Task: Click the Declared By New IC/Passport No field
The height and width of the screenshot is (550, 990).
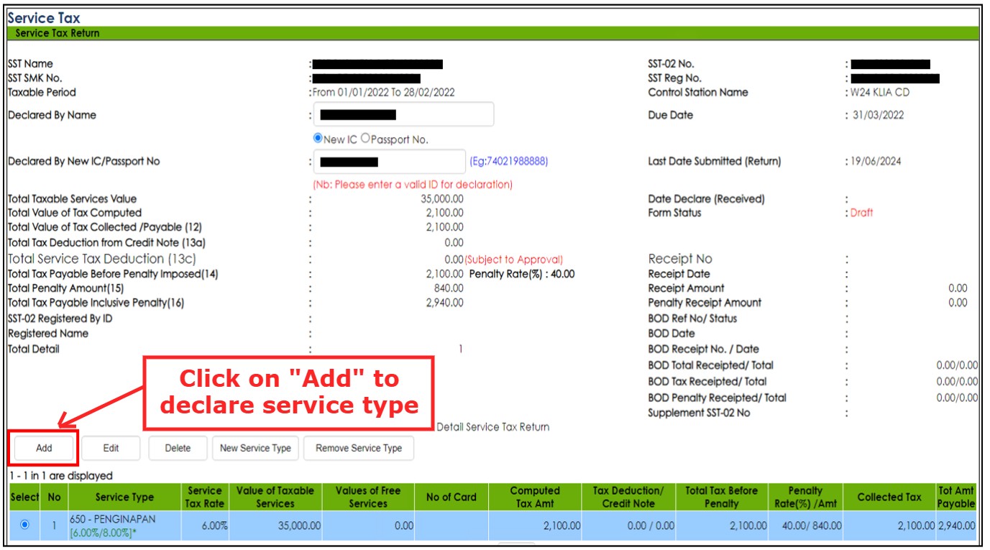Action: pos(390,162)
